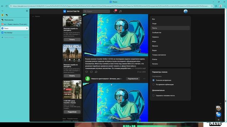The height and width of the screenshot is (127, 227).
Task: Switch to the TWork.Identity browser tab
Action: [15, 20]
